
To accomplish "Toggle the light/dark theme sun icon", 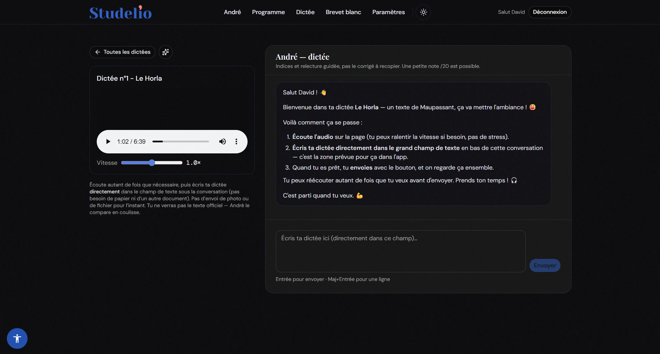I will tap(423, 12).
